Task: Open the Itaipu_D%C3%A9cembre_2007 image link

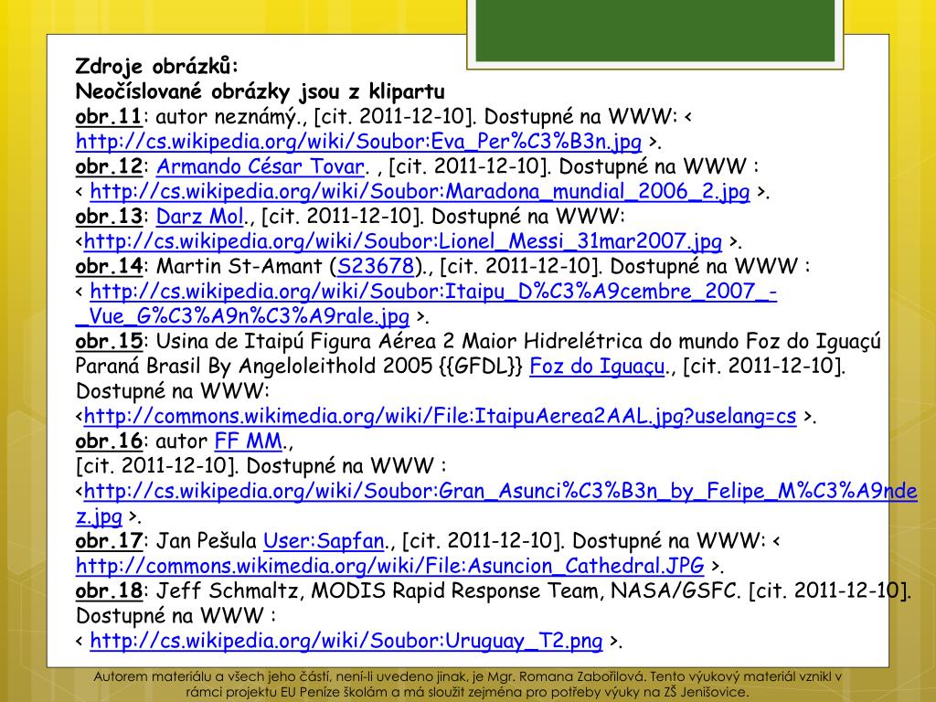Action: (426, 303)
